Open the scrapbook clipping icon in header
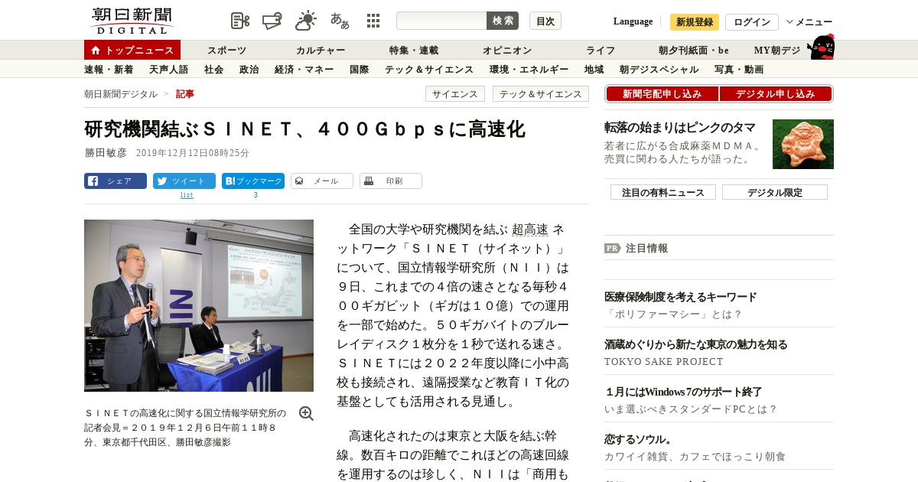Screen dimensions: 918x482 (240, 21)
